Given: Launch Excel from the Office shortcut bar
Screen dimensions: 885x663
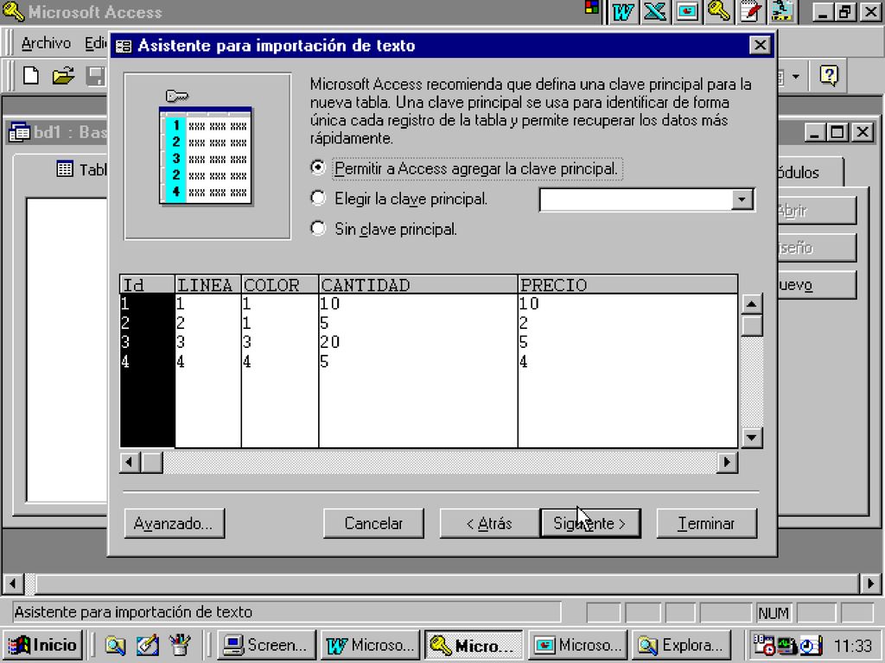Looking at the screenshot, I should (655, 11).
